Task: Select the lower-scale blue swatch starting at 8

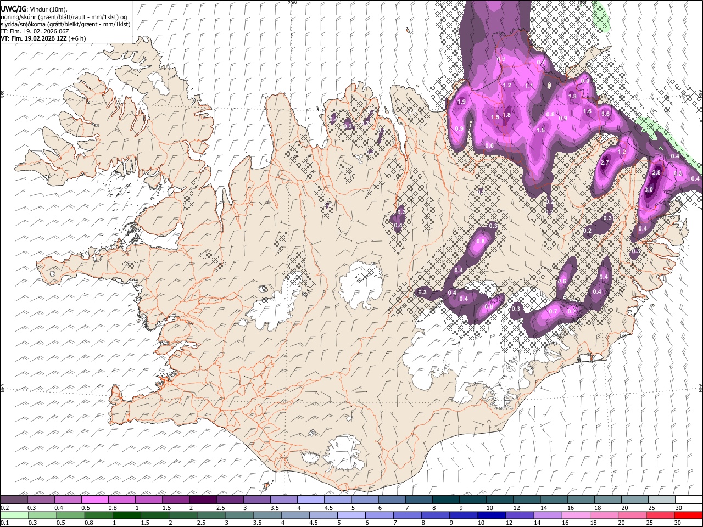Action: coord(434,515)
